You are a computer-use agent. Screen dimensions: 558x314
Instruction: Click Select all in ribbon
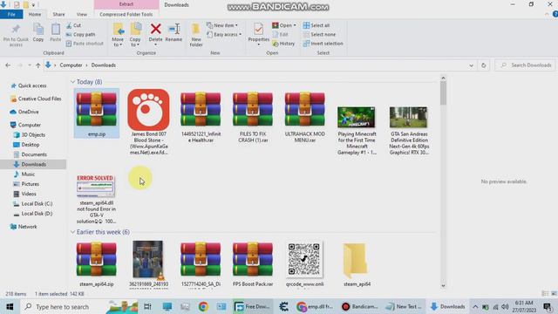pos(316,25)
